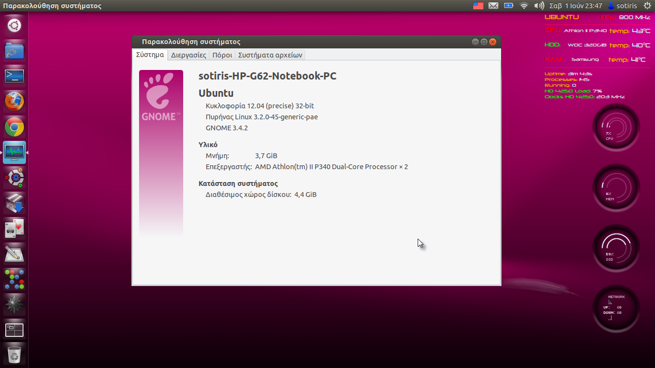Close the System Monitor window
655x368 pixels.
click(492, 42)
